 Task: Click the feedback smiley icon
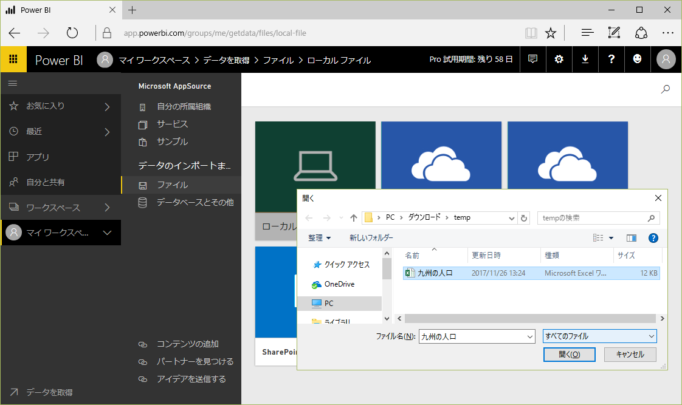point(637,59)
